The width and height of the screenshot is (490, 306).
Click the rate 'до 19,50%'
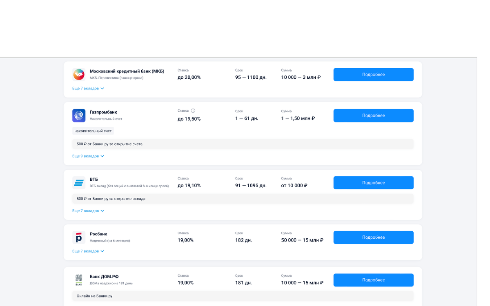tap(189, 119)
